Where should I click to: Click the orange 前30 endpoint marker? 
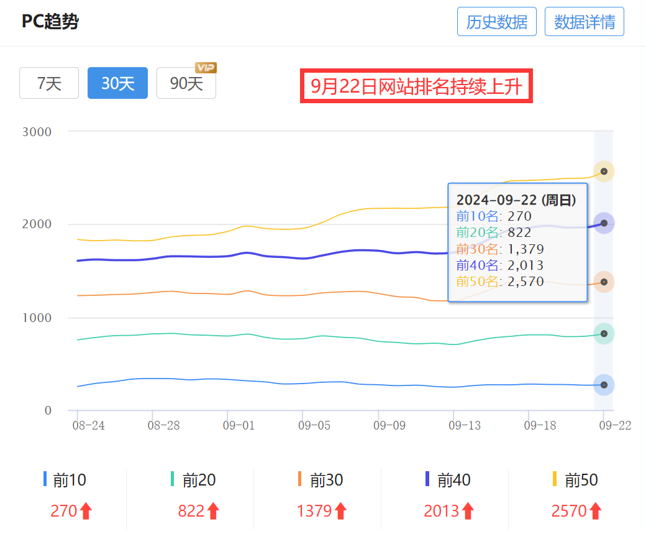click(x=604, y=282)
